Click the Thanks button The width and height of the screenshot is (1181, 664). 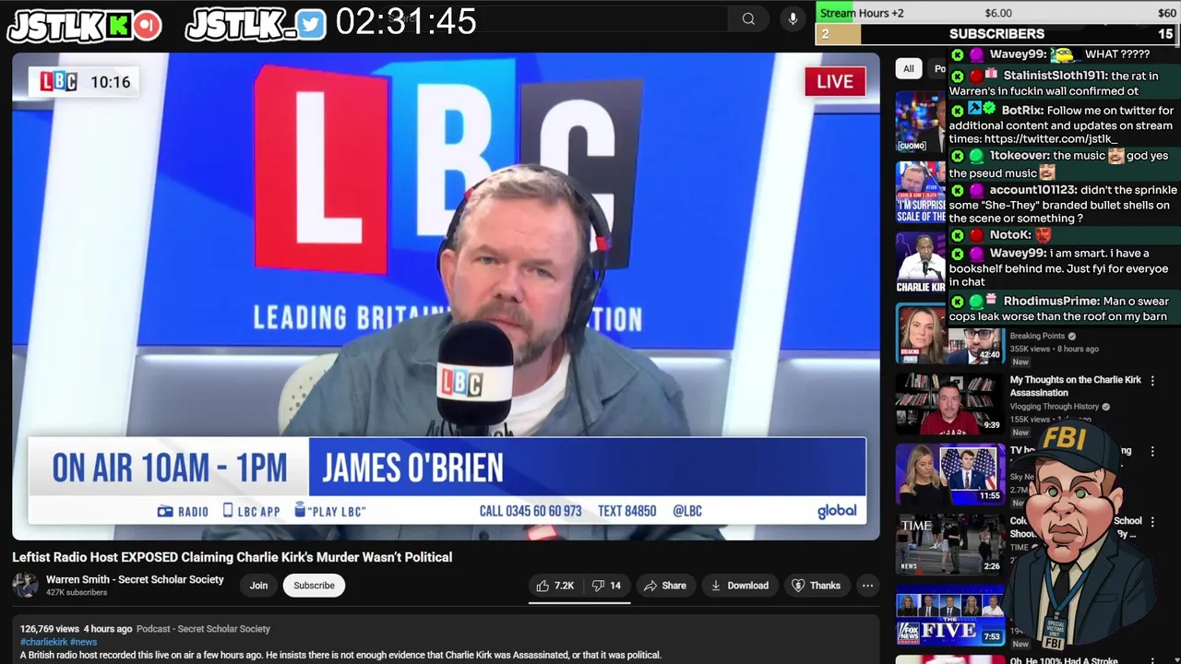(x=816, y=586)
